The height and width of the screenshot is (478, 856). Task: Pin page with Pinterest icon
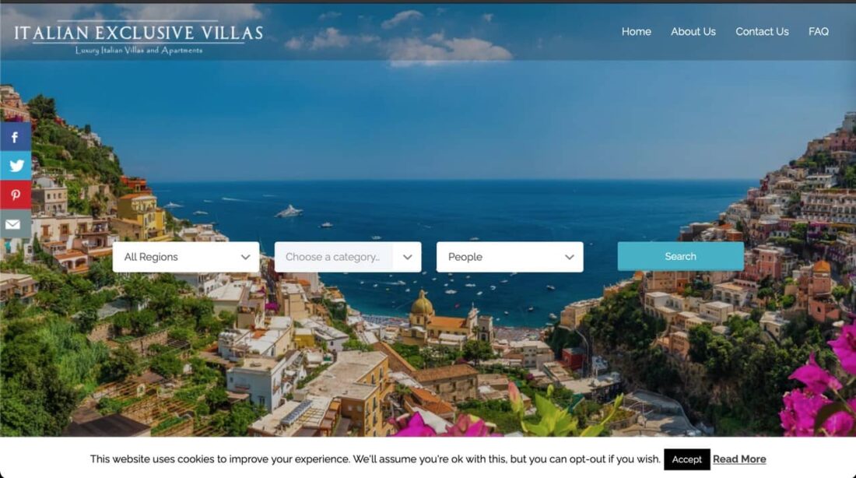pos(16,195)
